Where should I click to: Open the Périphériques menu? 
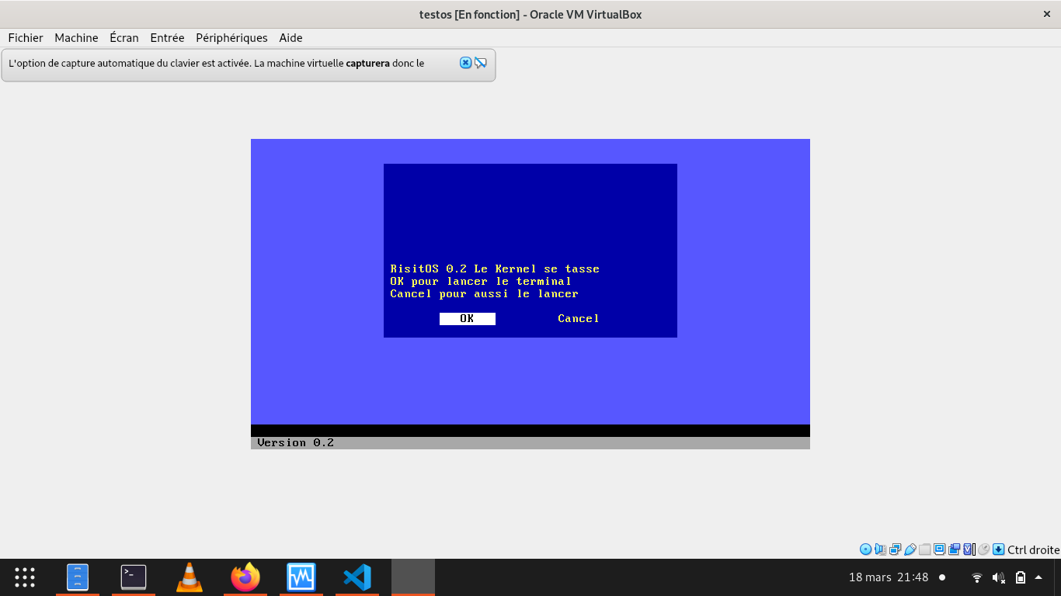pyautogui.click(x=232, y=37)
